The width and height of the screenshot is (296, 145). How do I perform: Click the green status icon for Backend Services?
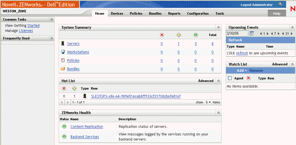[64, 137]
